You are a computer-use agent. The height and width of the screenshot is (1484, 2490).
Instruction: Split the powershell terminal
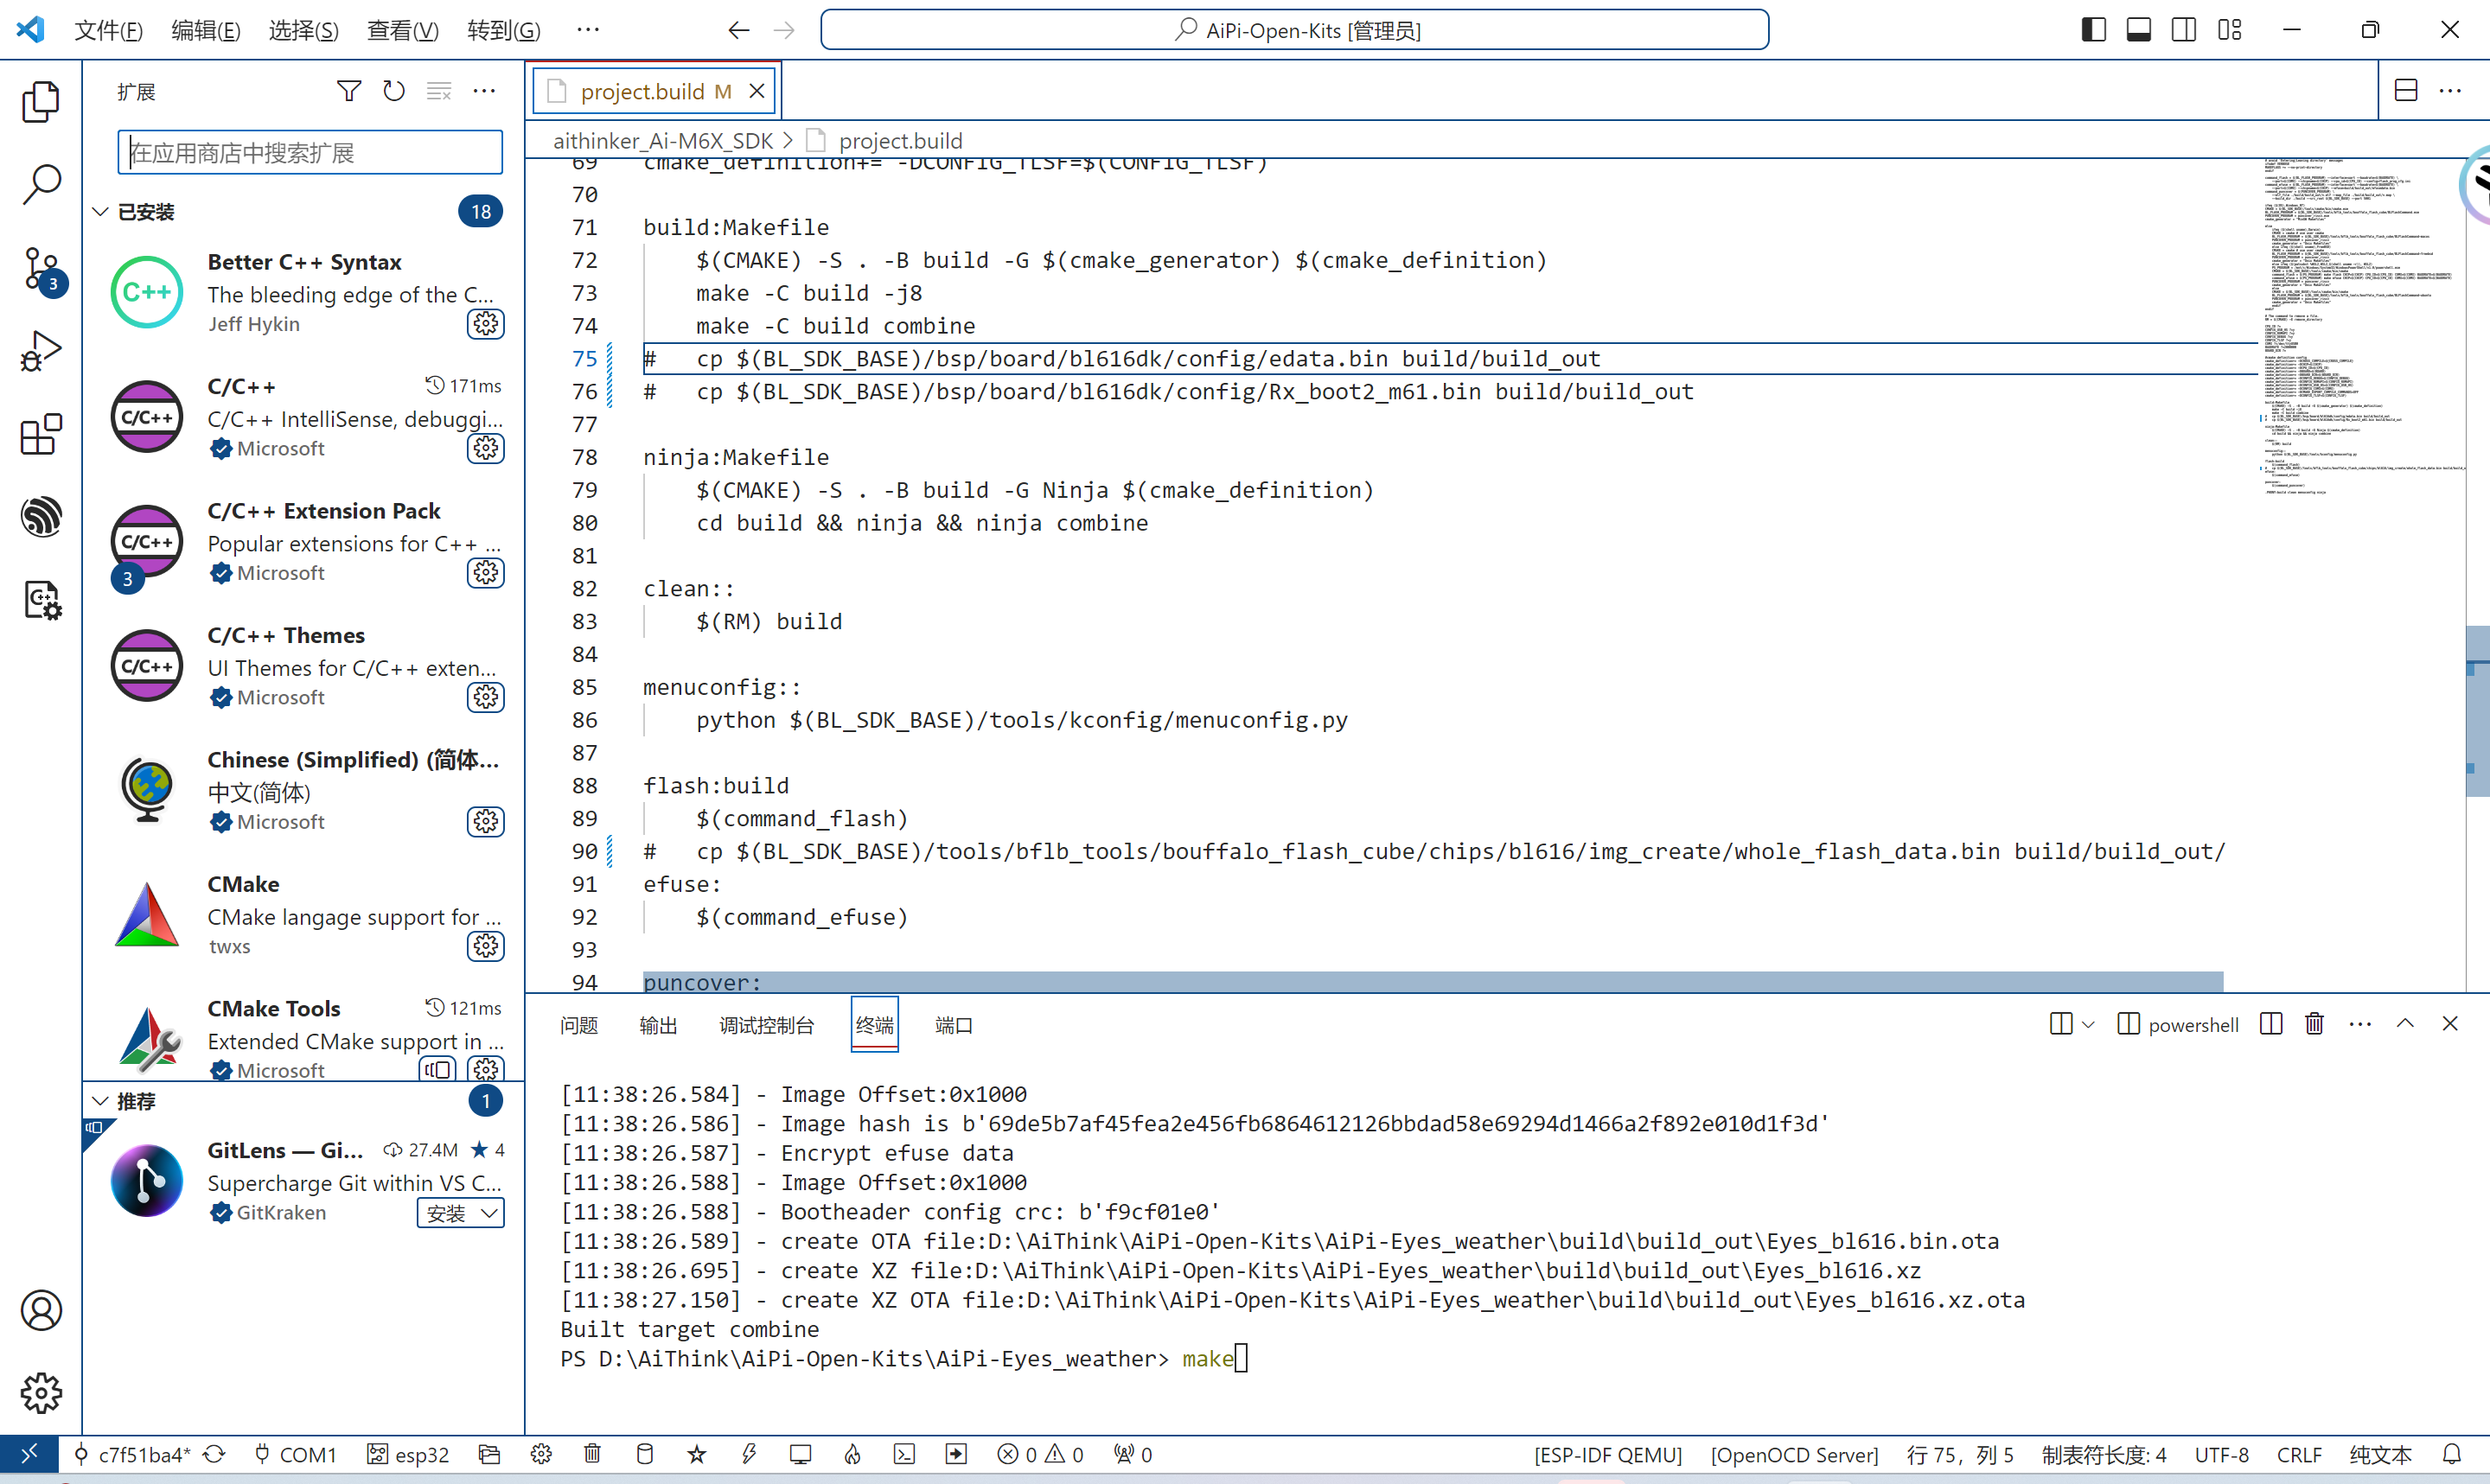[2271, 1023]
